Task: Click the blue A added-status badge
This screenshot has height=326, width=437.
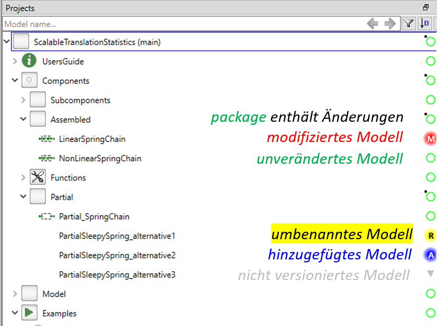Action: point(430,255)
